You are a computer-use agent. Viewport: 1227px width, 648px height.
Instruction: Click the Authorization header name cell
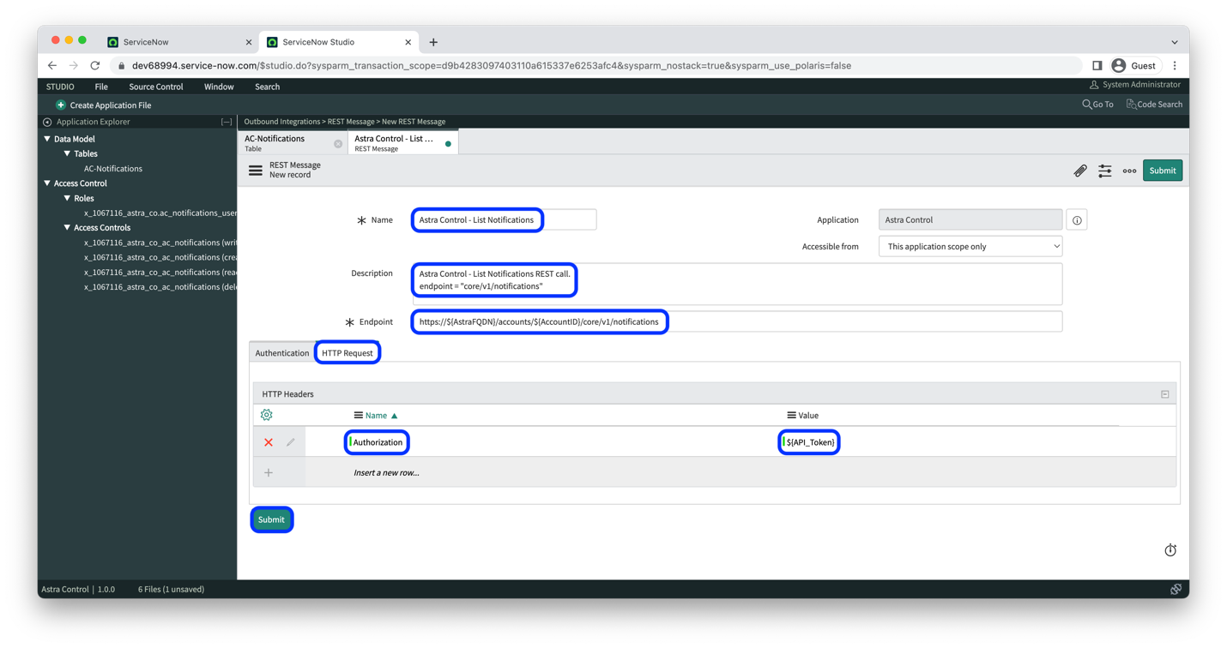(x=378, y=442)
